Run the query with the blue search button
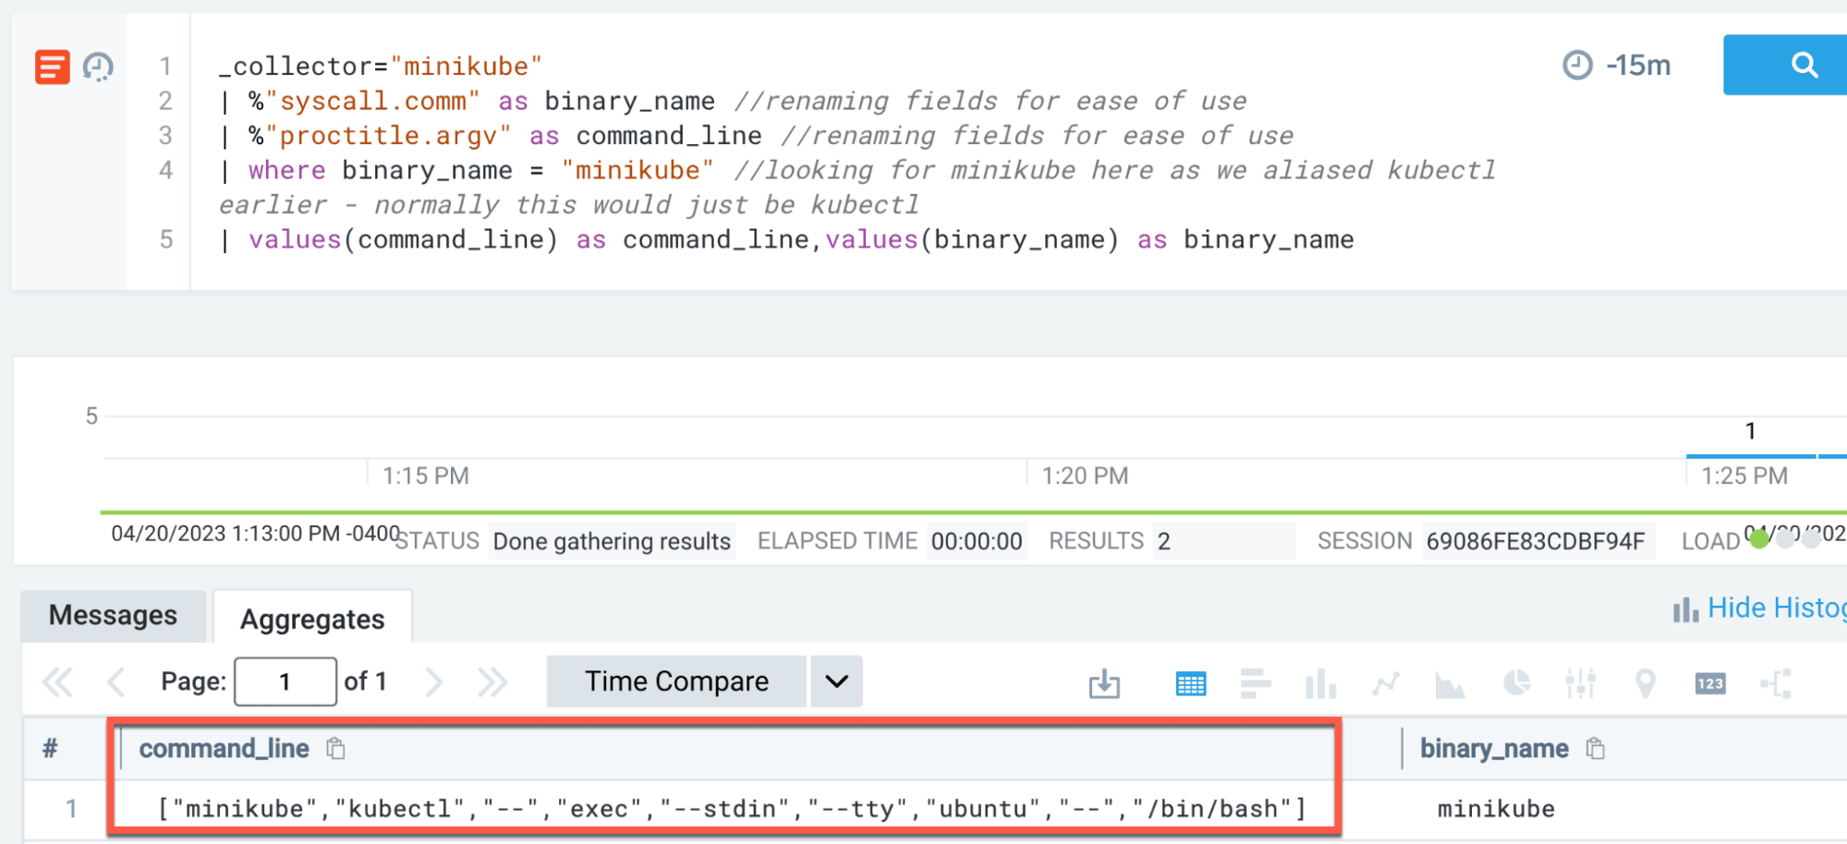This screenshot has height=844, width=1847. [x=1785, y=65]
